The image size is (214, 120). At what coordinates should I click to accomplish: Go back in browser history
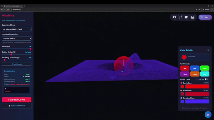pyautogui.click(x=2, y=10)
